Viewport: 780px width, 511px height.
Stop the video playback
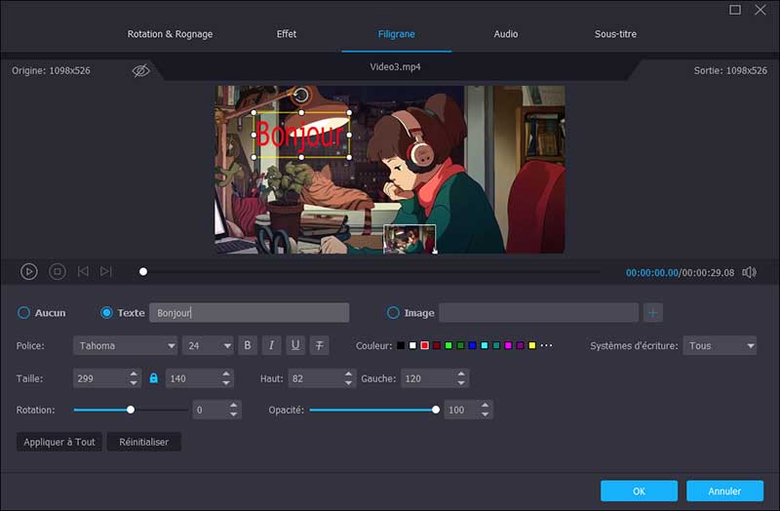click(x=58, y=272)
